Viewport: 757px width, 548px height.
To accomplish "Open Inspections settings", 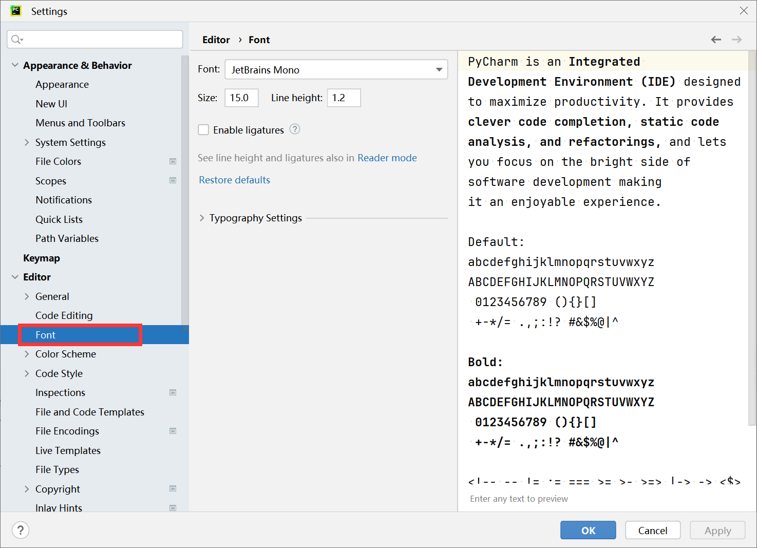I will click(61, 392).
